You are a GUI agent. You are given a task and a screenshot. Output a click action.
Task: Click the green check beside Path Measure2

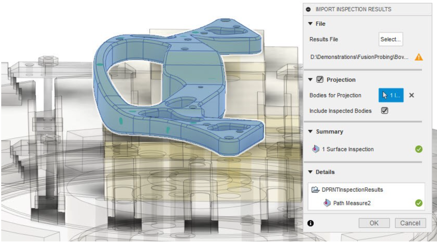pos(418,203)
